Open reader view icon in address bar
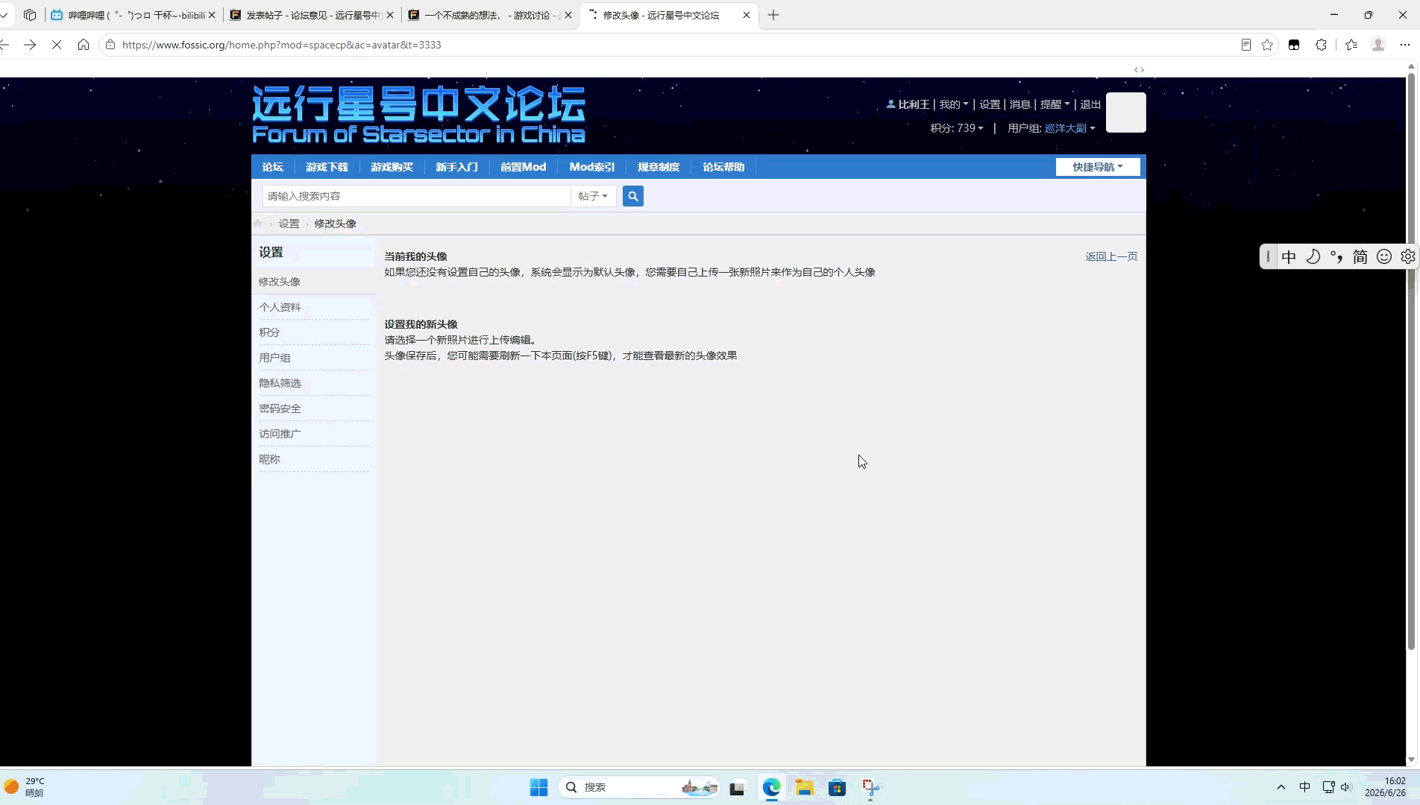 coord(1245,45)
